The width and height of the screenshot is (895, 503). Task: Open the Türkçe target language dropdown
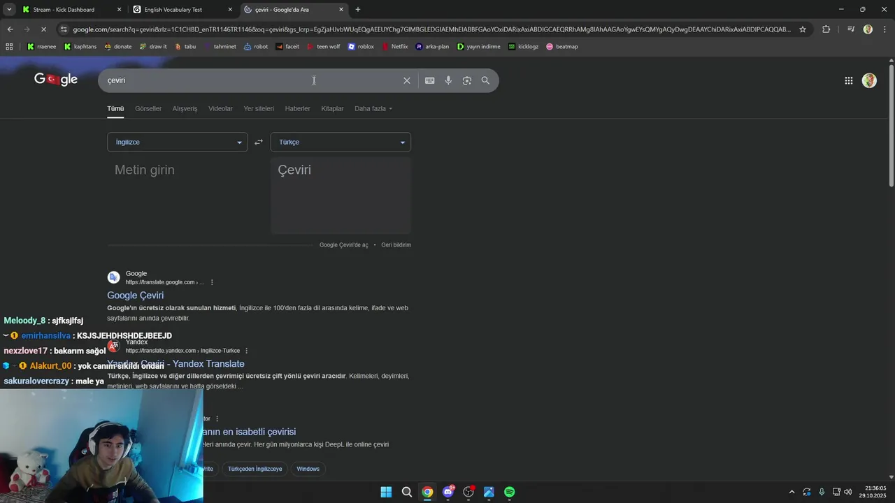pyautogui.click(x=341, y=142)
